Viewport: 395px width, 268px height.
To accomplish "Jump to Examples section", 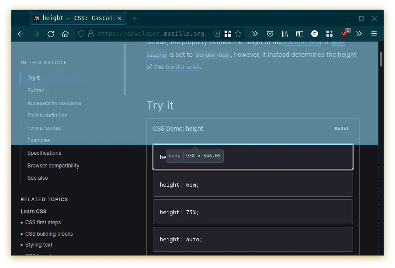I will pos(39,140).
